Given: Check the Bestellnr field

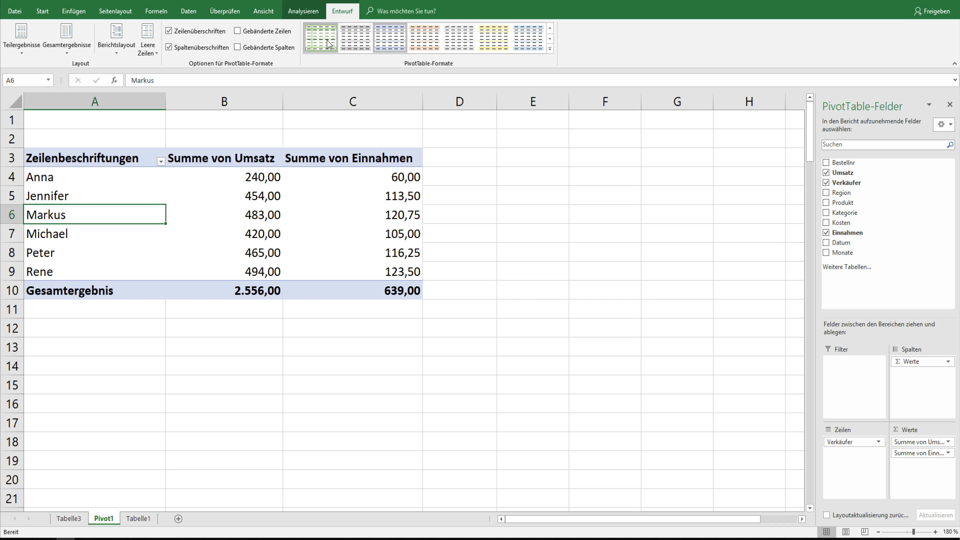Looking at the screenshot, I should (826, 163).
